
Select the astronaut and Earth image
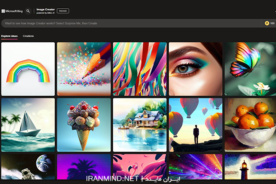pos(28,167)
